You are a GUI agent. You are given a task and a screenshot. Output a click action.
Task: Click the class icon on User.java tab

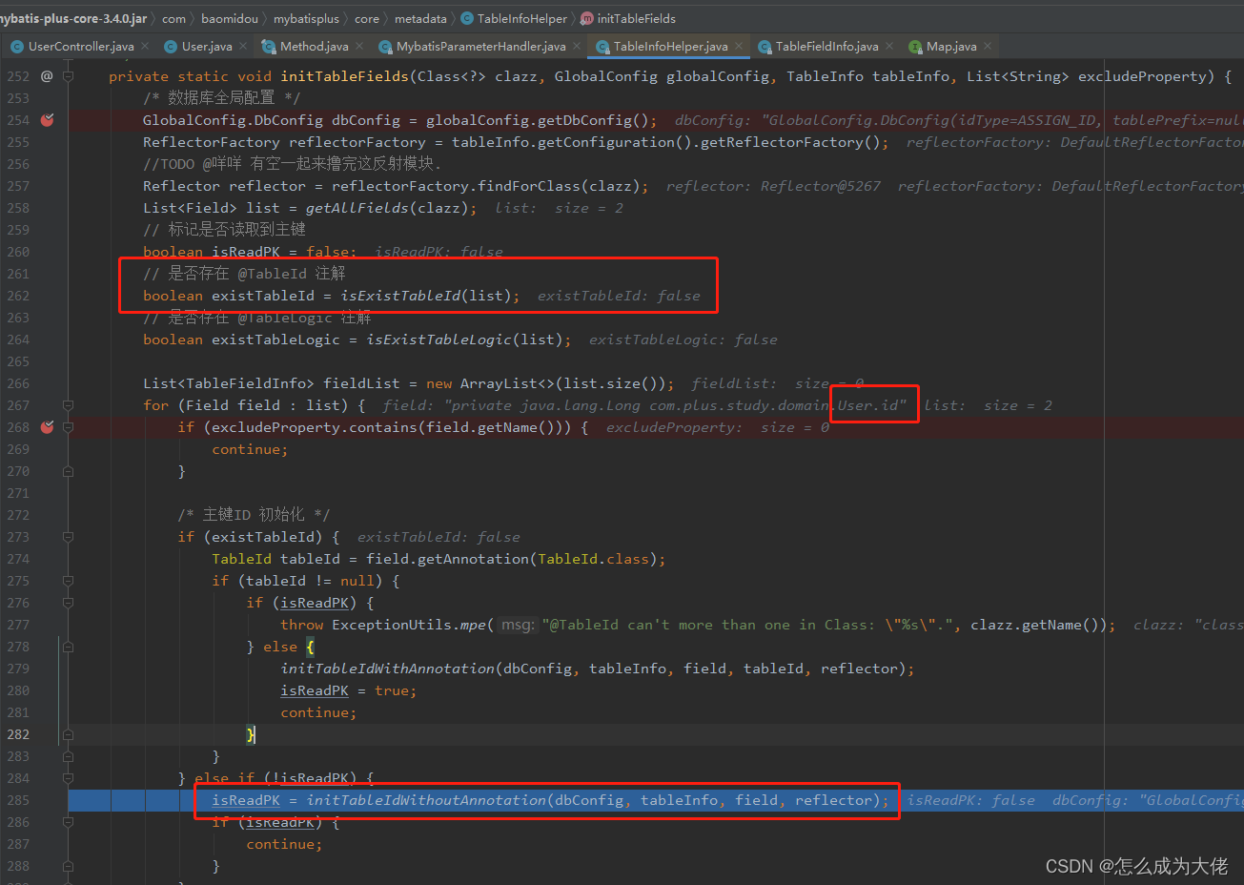click(x=171, y=47)
